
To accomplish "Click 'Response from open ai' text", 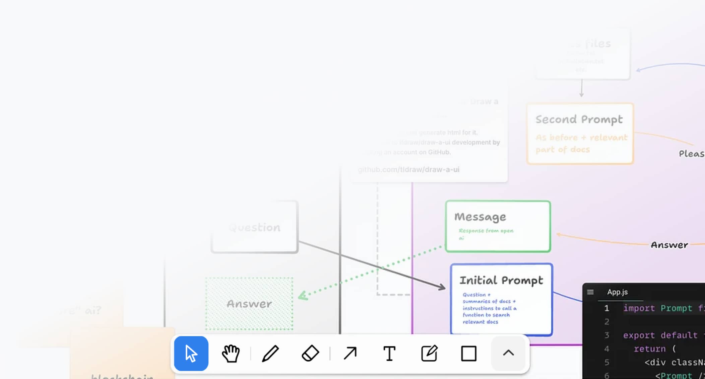I will coord(486,234).
